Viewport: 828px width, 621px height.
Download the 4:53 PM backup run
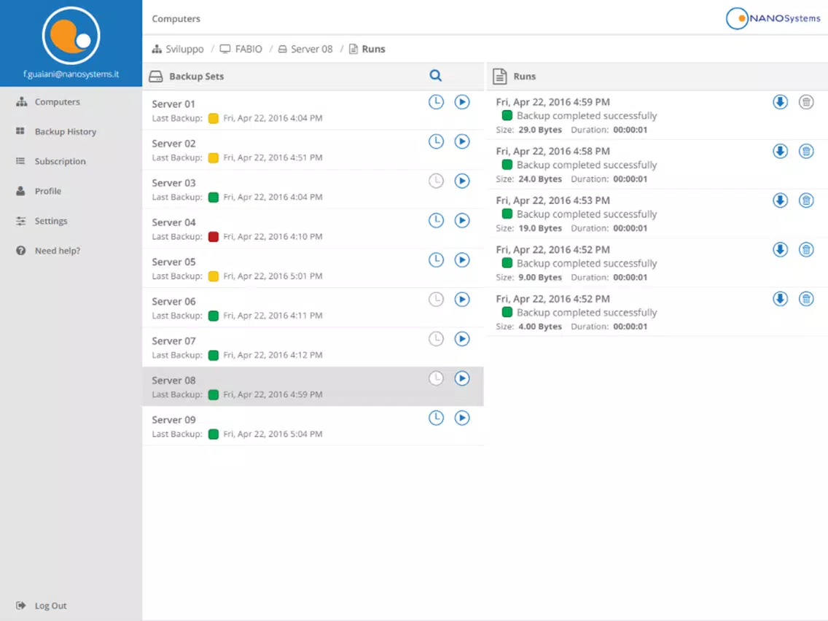coord(780,200)
